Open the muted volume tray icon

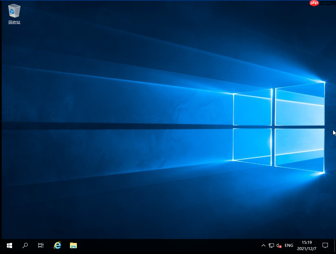(x=279, y=245)
